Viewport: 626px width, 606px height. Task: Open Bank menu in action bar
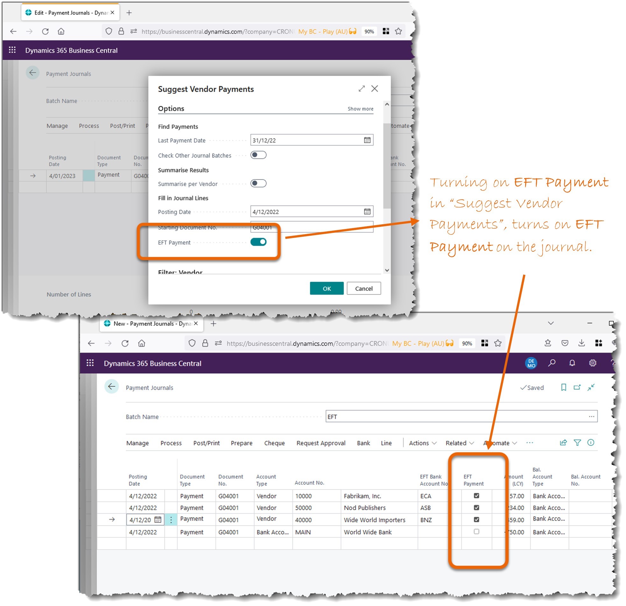coord(363,443)
